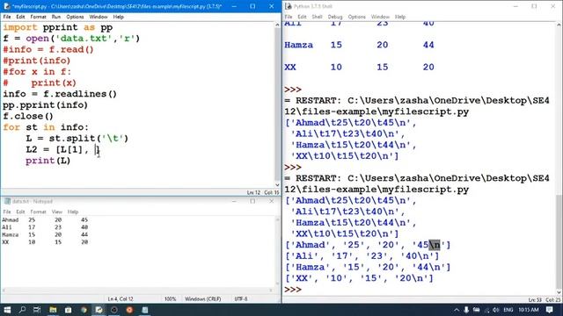Screen dimensions: 563x316
Task: Open Format menu in Notepad window
Action: [38, 212]
